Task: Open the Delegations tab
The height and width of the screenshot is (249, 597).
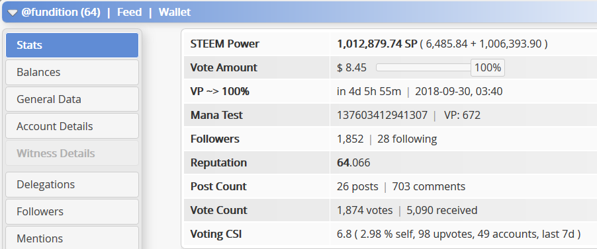Action: click(x=72, y=184)
